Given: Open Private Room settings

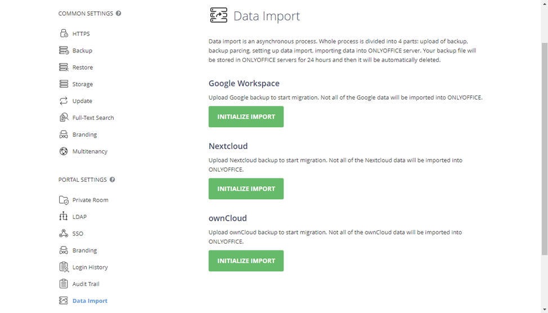Looking at the screenshot, I should (x=90, y=200).
